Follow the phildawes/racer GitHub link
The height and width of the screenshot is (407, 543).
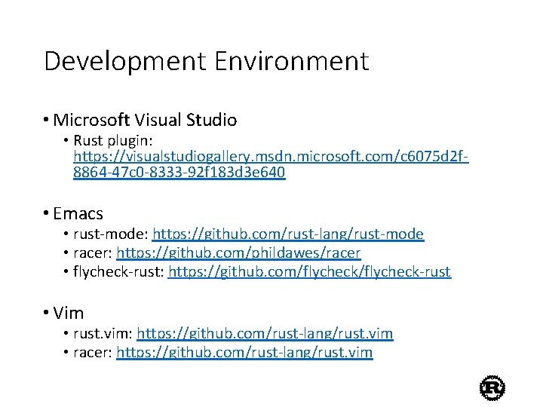(238, 253)
